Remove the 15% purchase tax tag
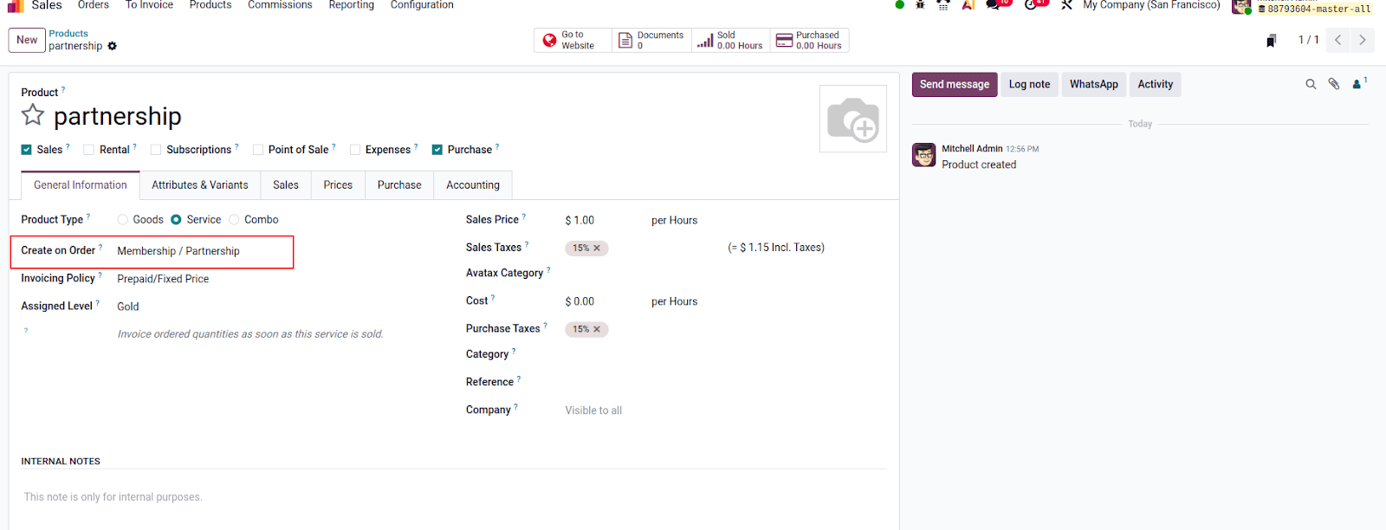 [x=597, y=329]
